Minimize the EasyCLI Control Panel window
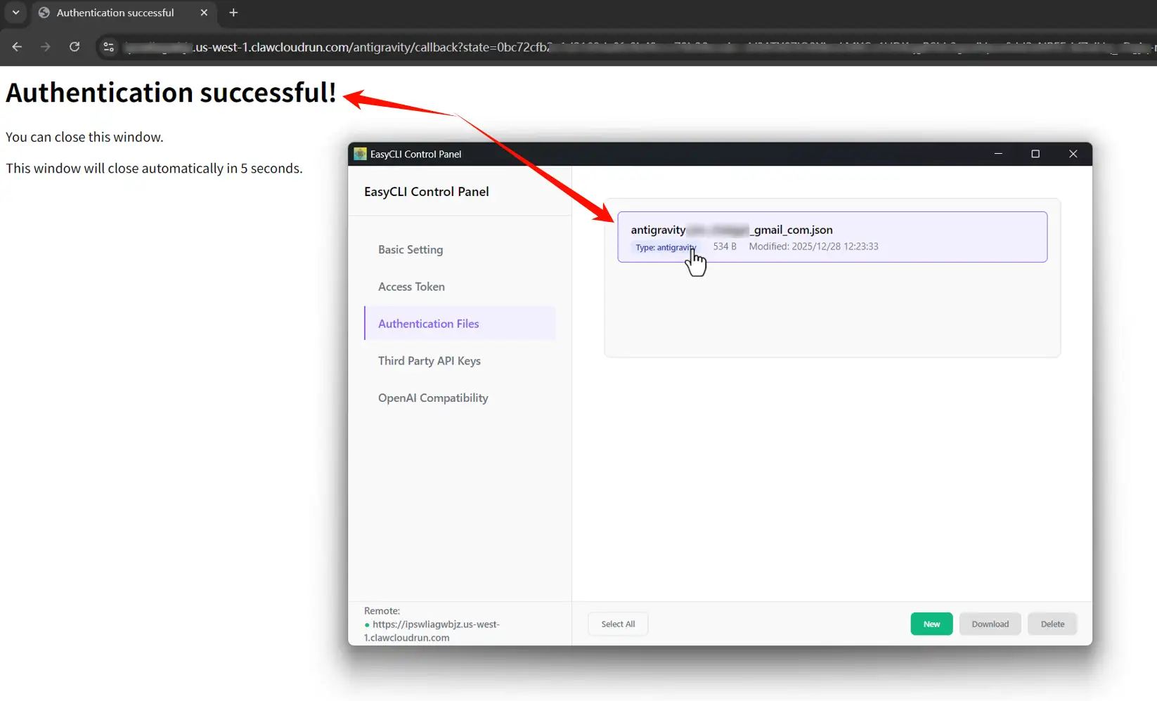 998,154
